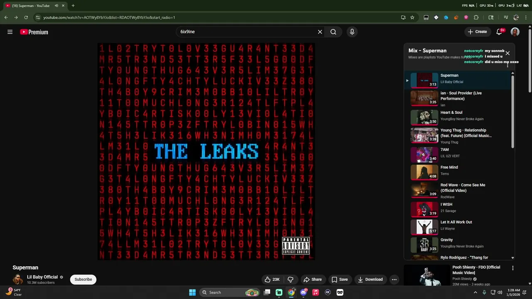
Task: Click the page vertical scrollbar thumb
Action: pyautogui.click(x=530, y=61)
